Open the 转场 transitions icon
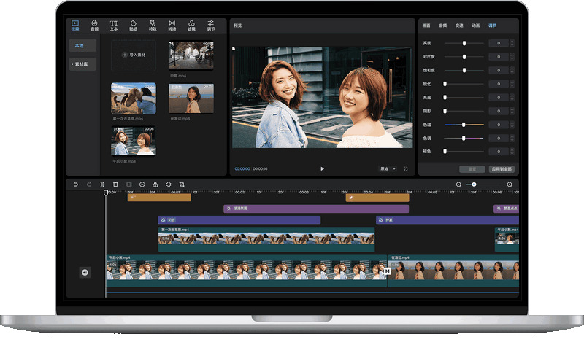 pos(172,25)
